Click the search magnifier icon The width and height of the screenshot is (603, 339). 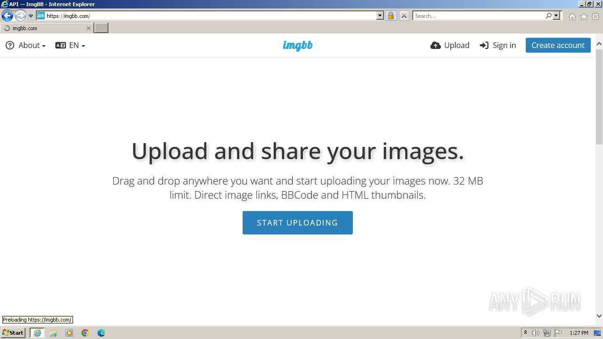(x=548, y=16)
